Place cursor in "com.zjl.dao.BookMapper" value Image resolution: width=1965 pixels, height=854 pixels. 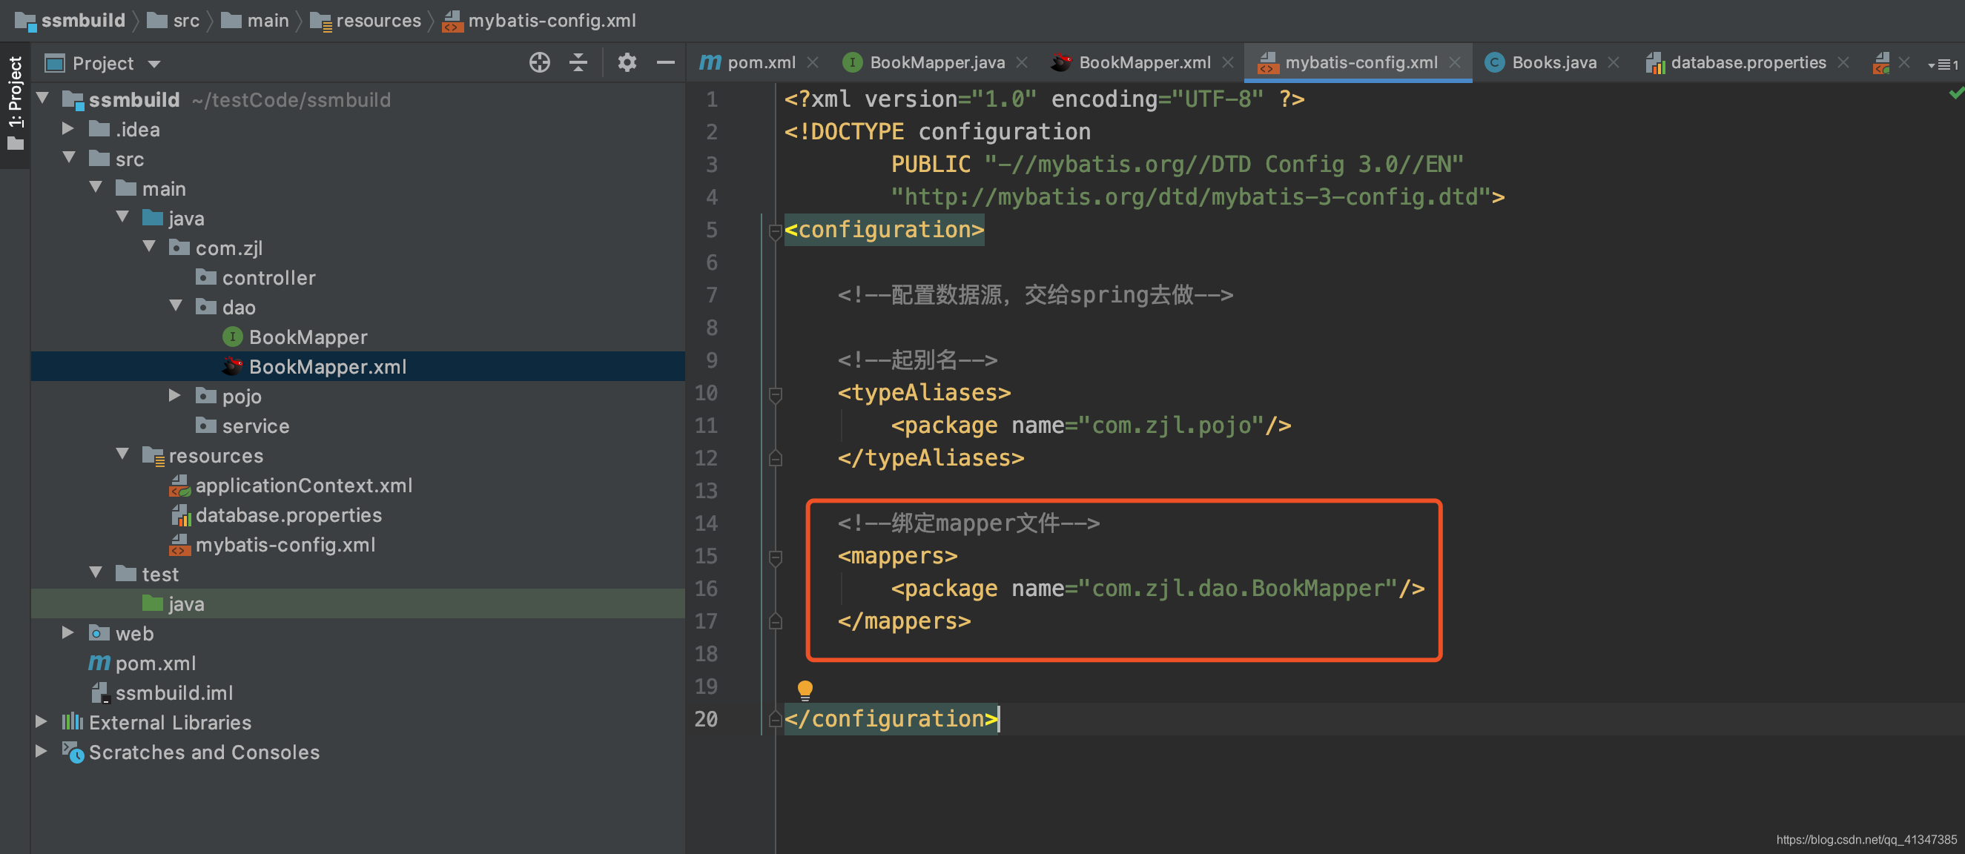[1238, 589]
